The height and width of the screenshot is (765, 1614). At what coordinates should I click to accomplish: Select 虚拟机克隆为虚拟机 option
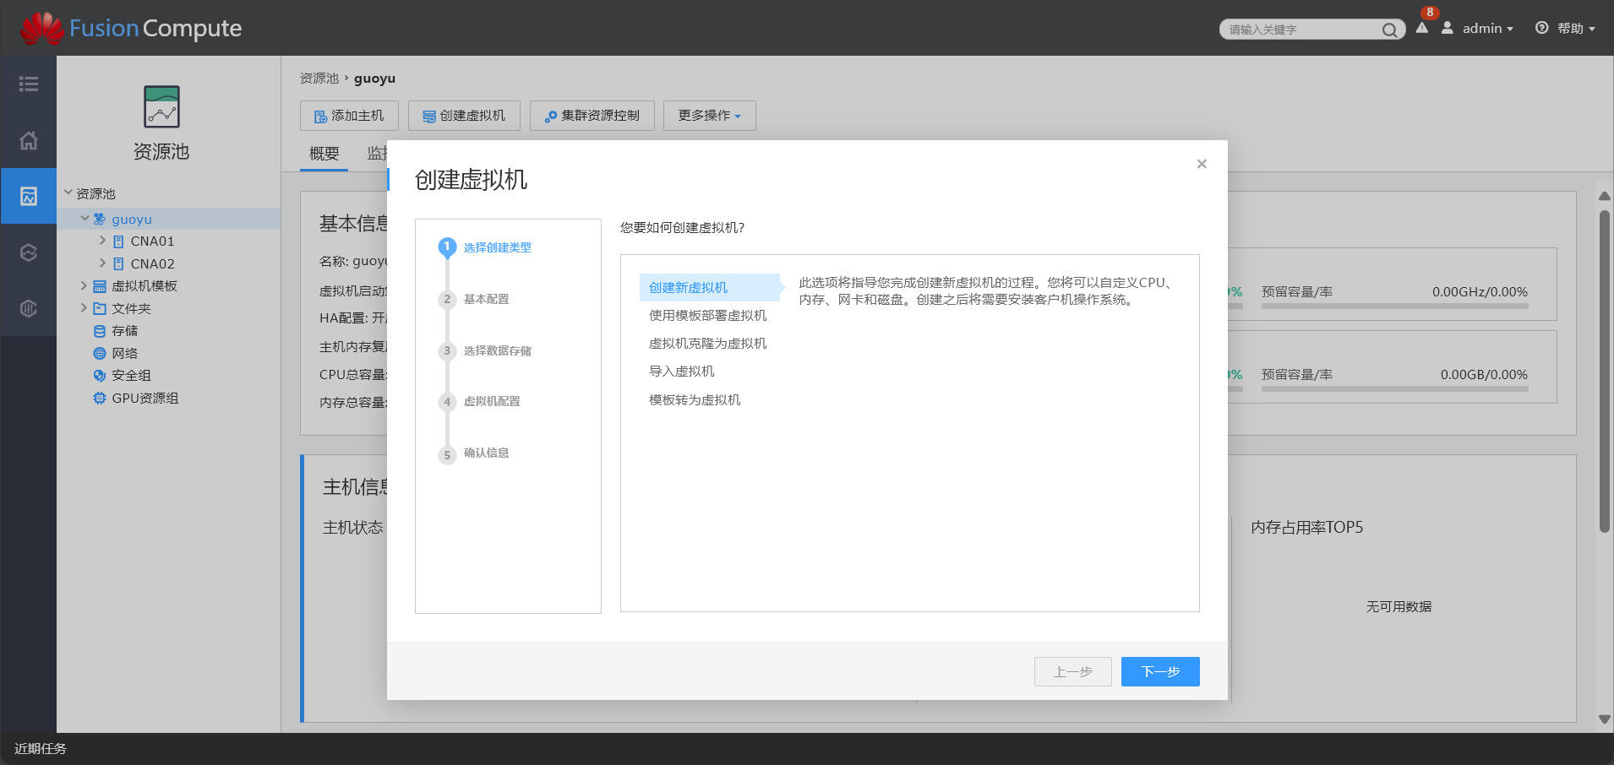(708, 343)
